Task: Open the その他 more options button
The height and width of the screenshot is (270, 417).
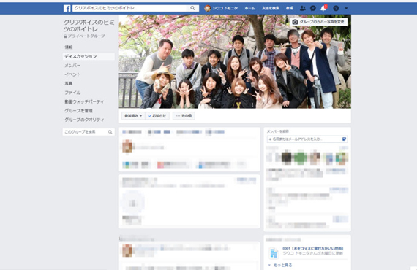Action: point(184,116)
